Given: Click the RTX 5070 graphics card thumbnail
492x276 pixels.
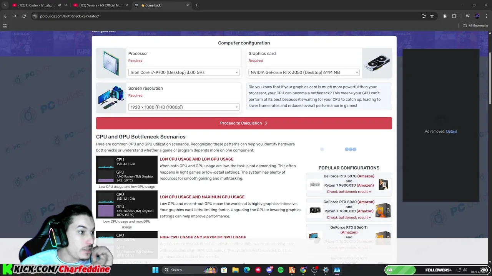Looking at the screenshot, I should [315, 185].
